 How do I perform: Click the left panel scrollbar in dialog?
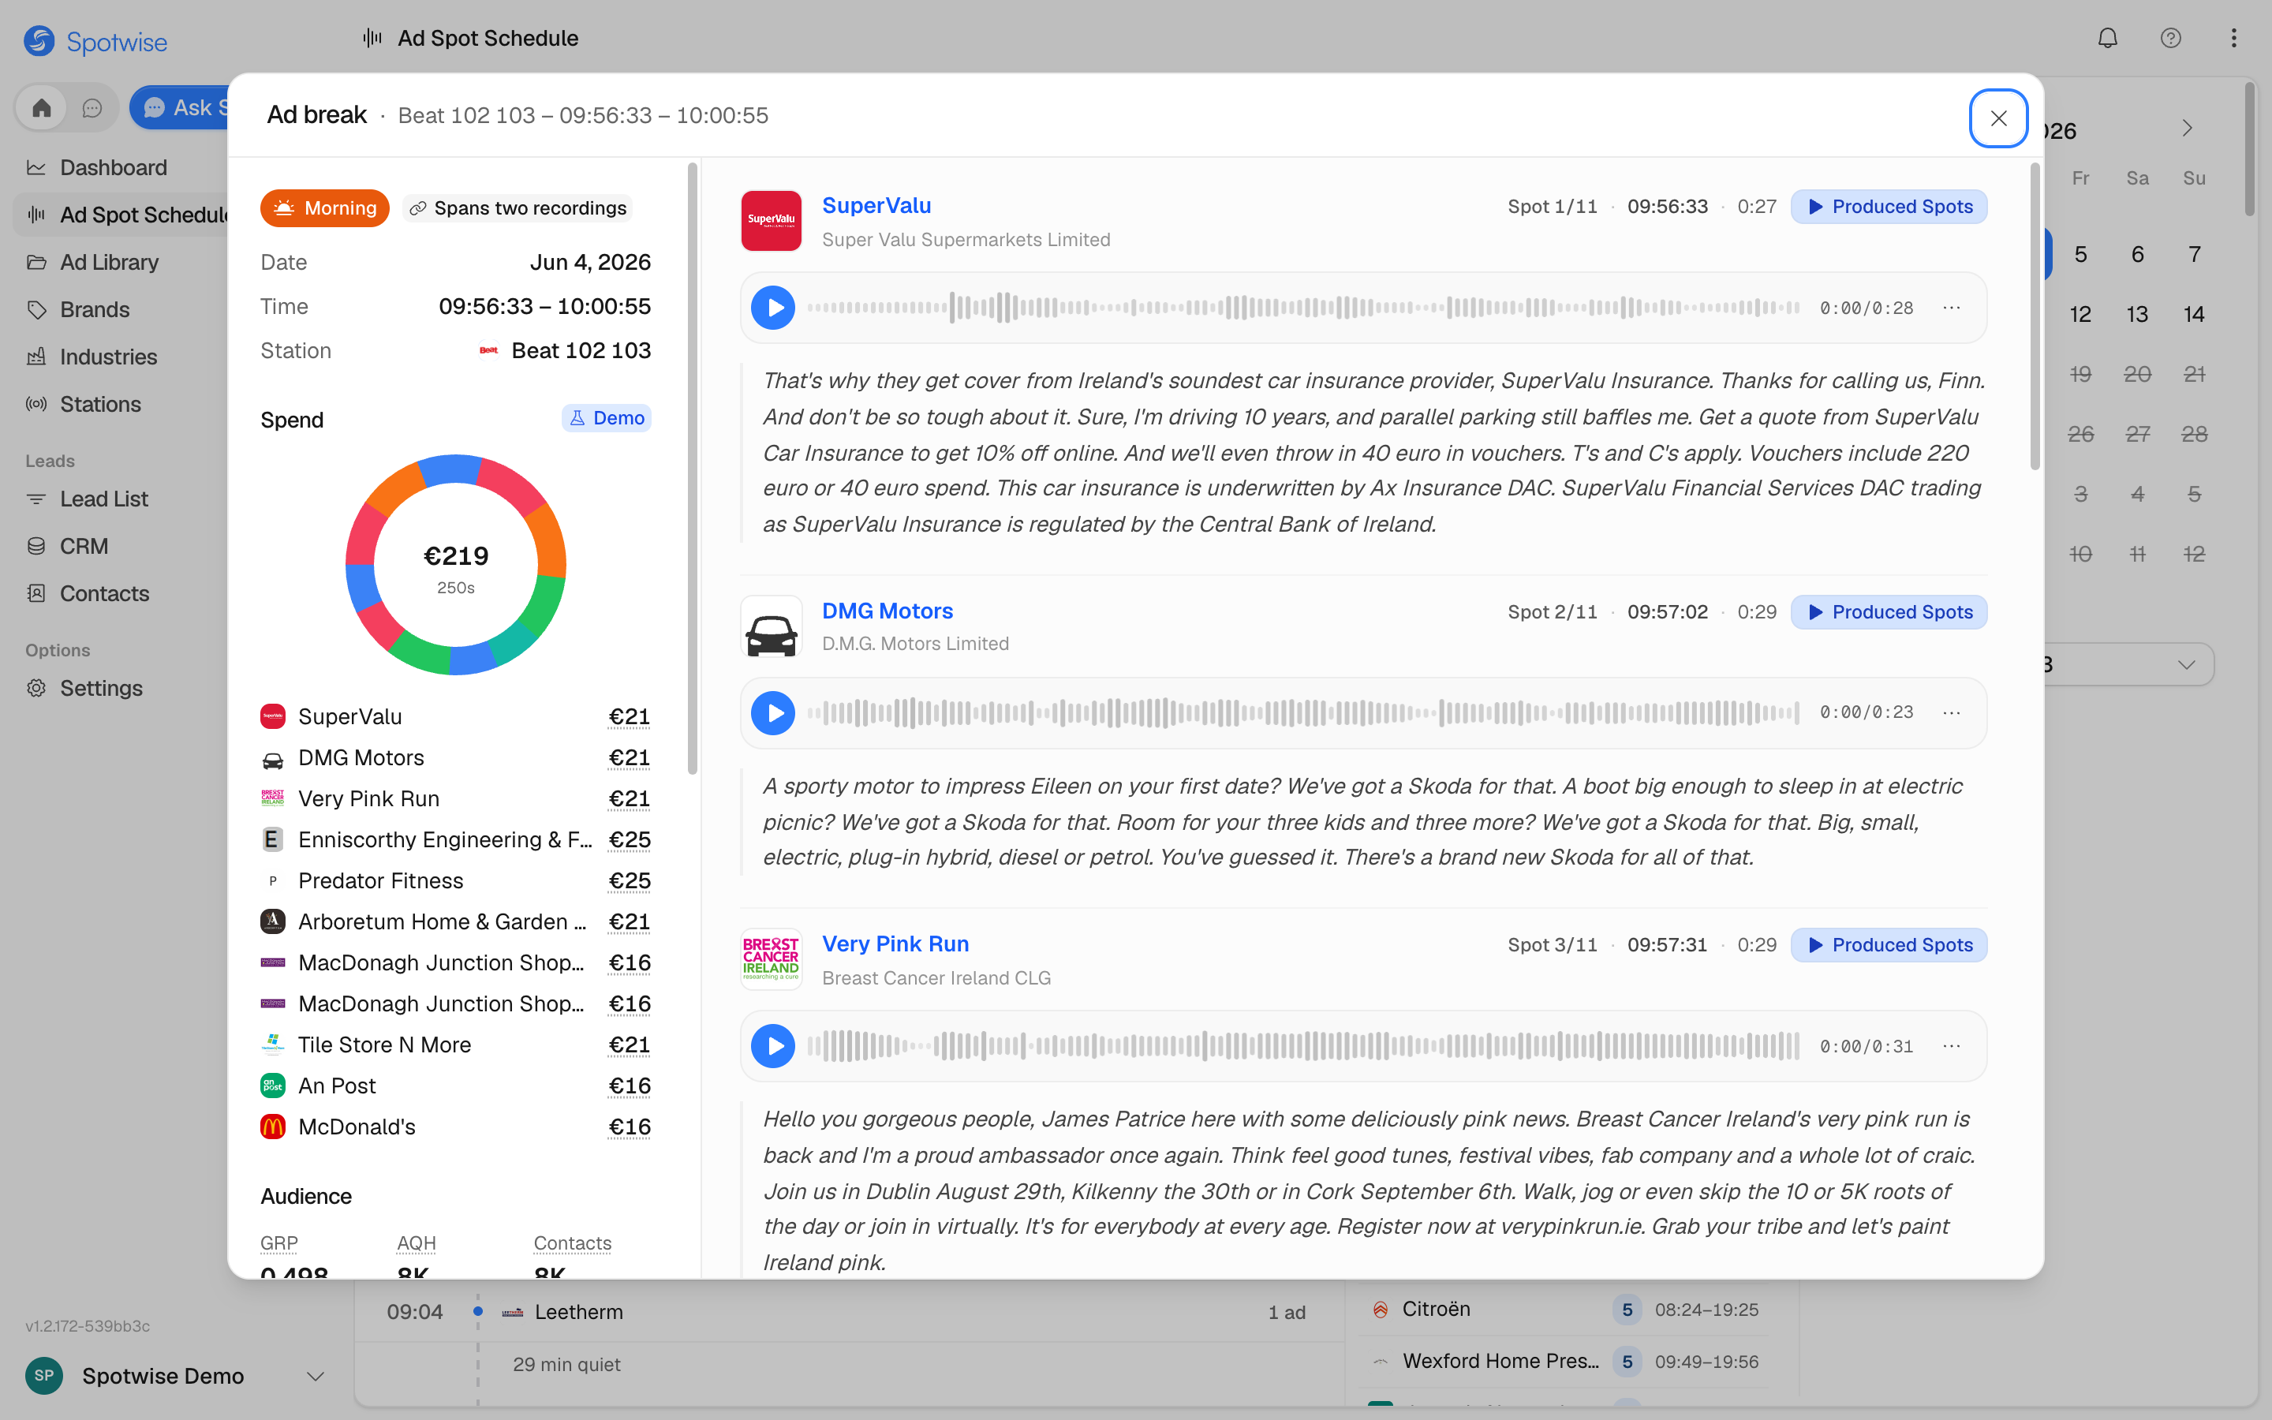(693, 469)
